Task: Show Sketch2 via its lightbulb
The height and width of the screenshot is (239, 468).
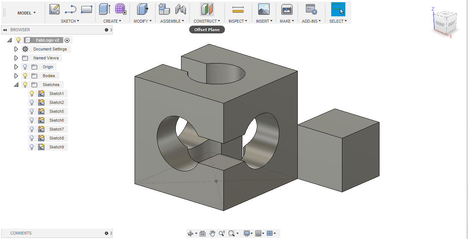Action: click(32, 102)
